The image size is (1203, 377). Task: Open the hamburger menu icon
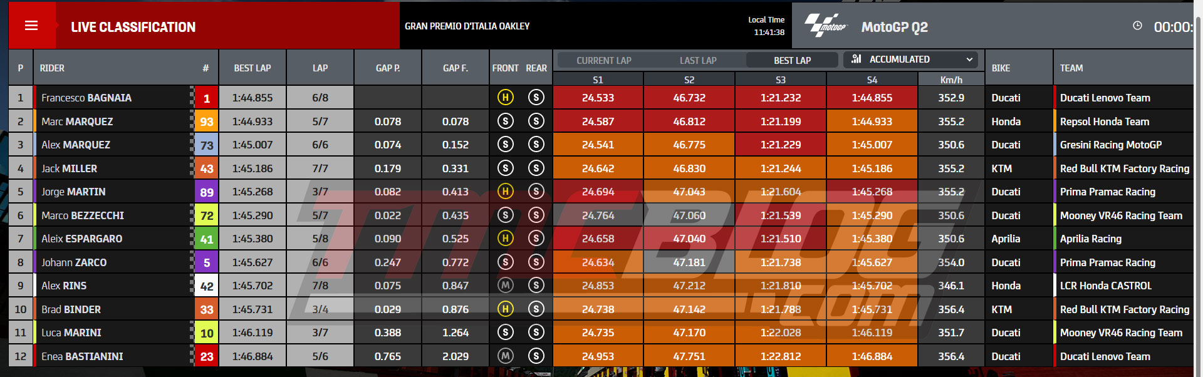(31, 26)
